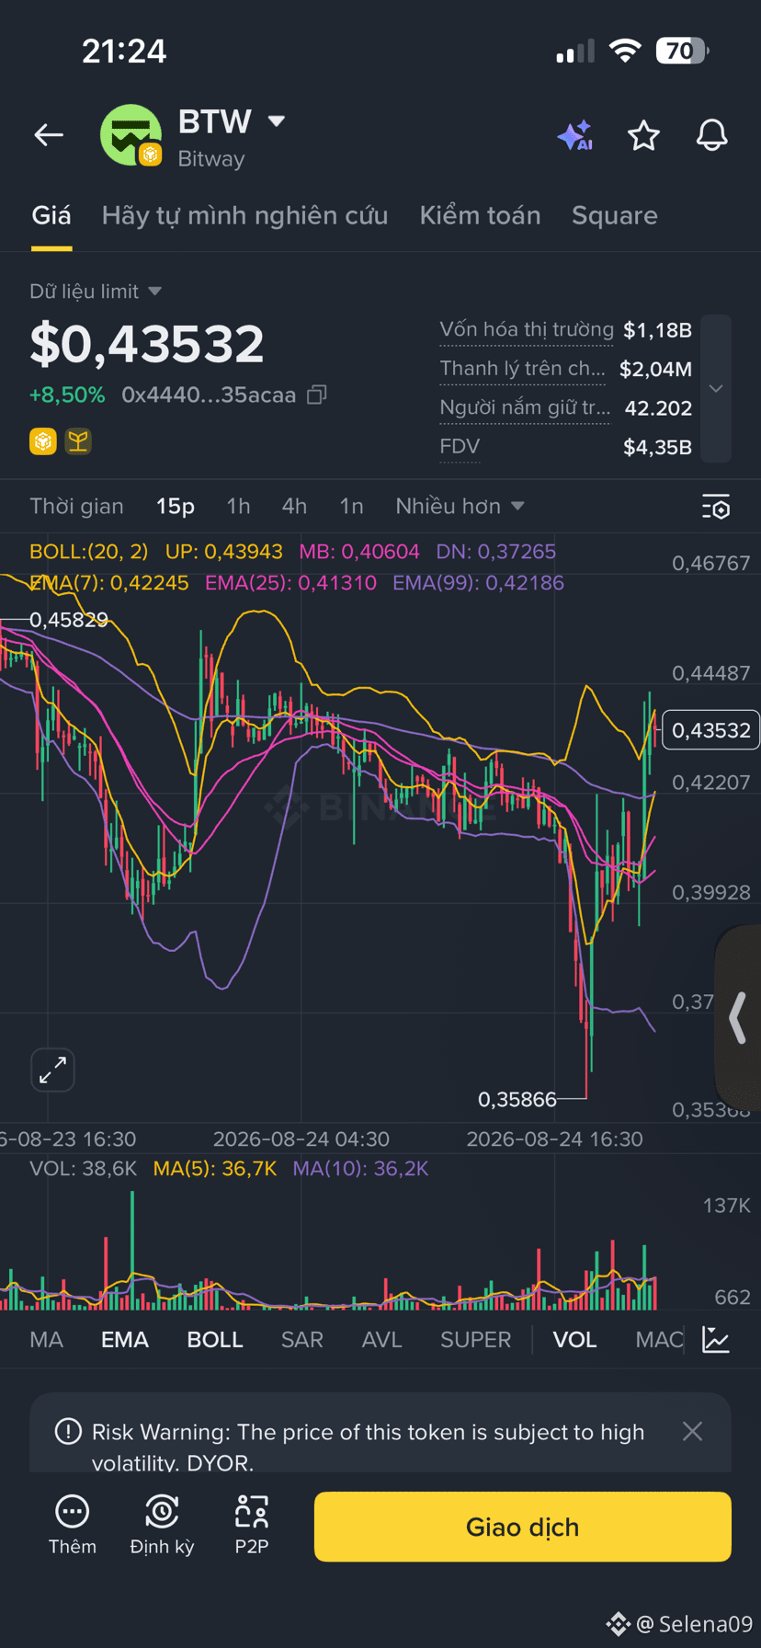Select 1n timeframe
761x1648 pixels.
coord(351,506)
